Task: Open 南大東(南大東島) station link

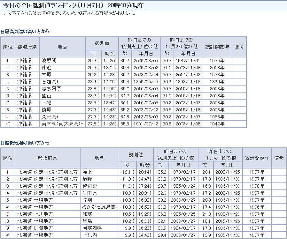Action: pos(62,124)
